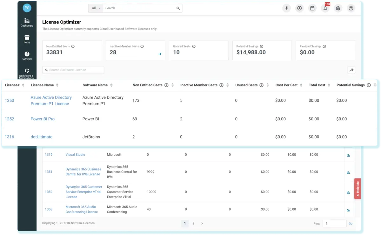
Task: Click the PS profile avatar
Action: [x=27, y=8]
